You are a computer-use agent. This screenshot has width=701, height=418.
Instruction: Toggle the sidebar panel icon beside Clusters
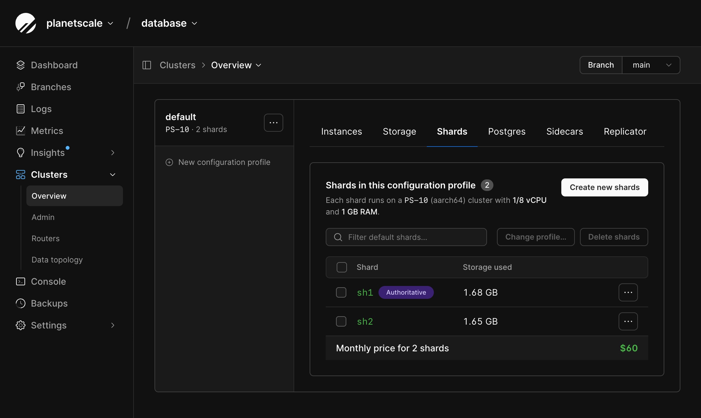(x=147, y=65)
